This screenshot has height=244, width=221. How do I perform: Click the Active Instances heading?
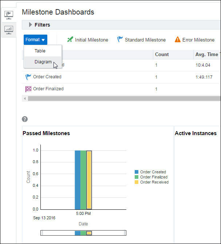pos(196,133)
